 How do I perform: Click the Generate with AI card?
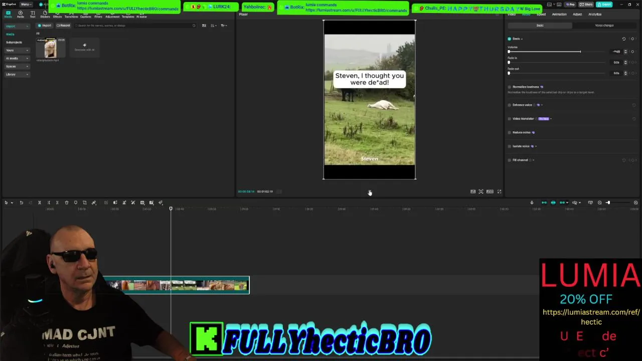84,48
